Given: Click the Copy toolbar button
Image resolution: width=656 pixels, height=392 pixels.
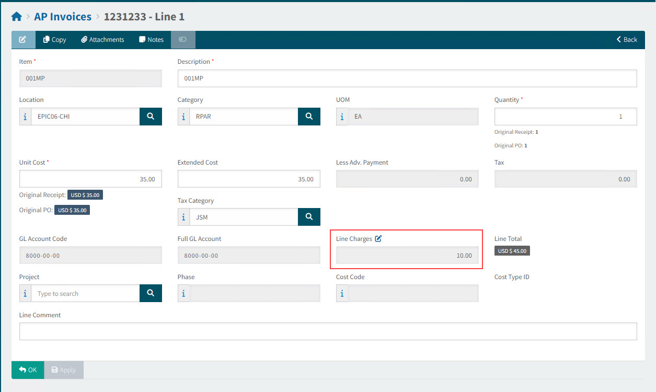Looking at the screenshot, I should [x=54, y=40].
